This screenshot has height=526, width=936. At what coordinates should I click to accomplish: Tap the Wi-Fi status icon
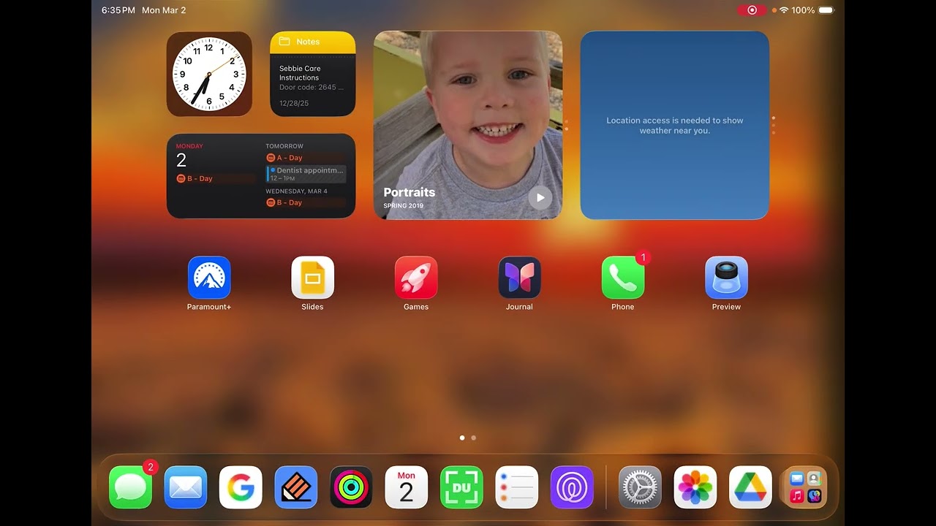[784, 10]
